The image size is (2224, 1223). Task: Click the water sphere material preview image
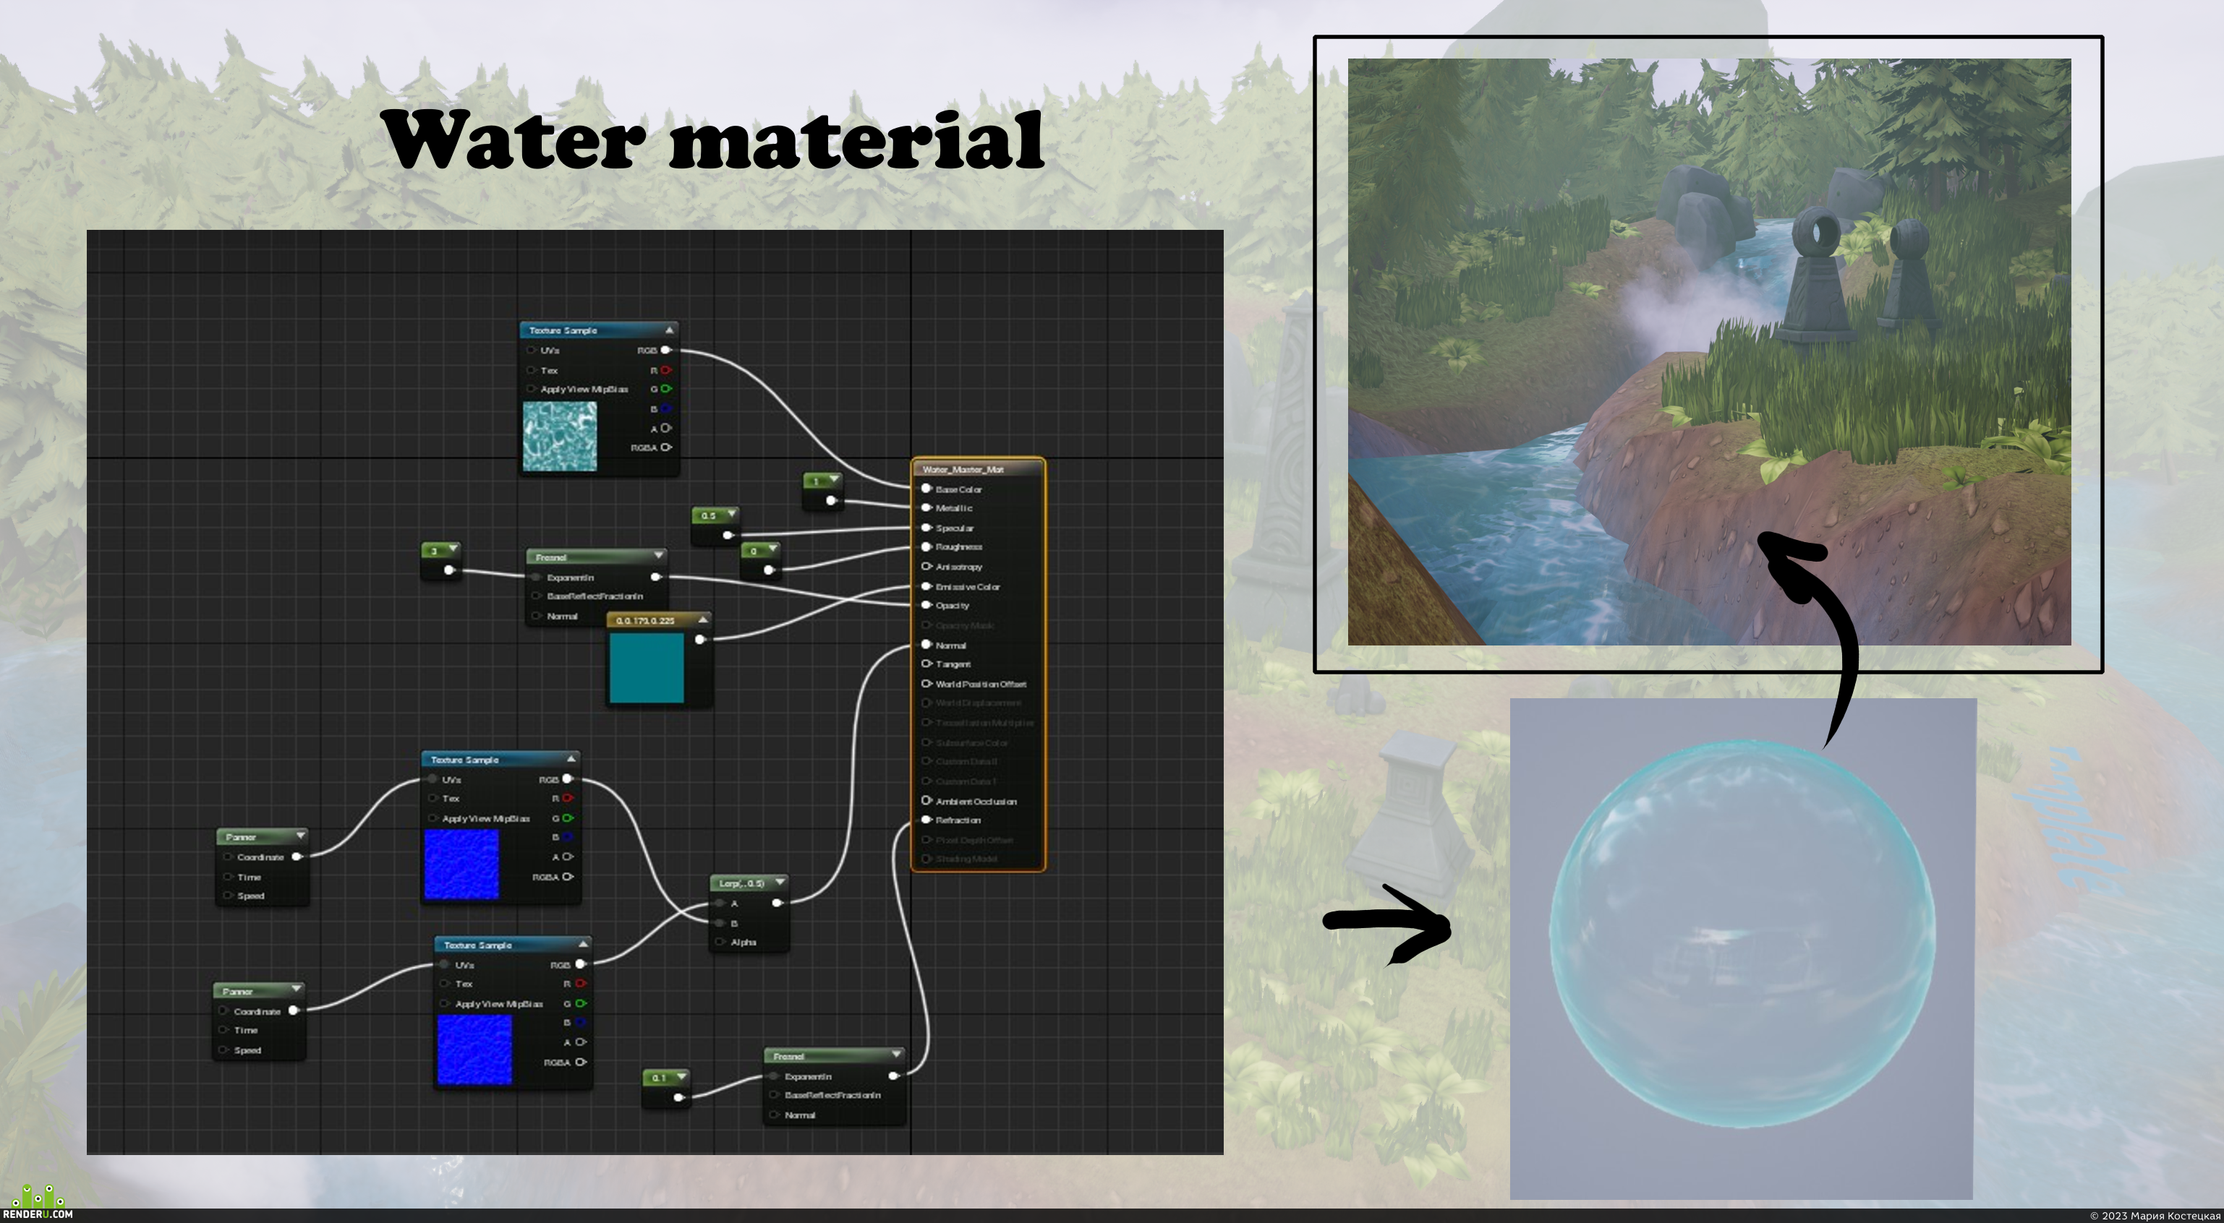1742,948
